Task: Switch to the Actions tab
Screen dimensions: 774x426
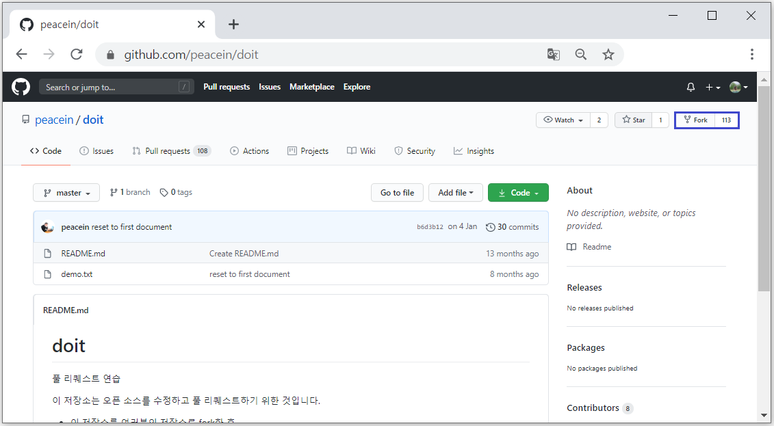Action: point(249,151)
